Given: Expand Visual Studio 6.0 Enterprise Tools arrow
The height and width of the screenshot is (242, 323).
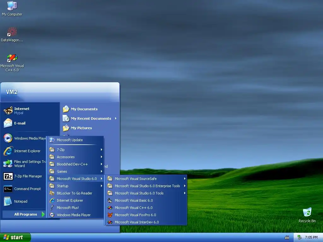Looking at the screenshot, I should click(185, 186).
